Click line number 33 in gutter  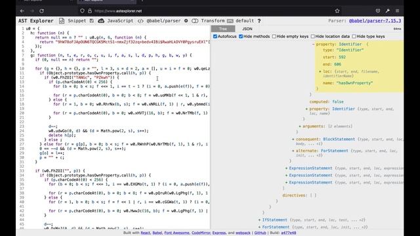pyautogui.click(x=22, y=170)
